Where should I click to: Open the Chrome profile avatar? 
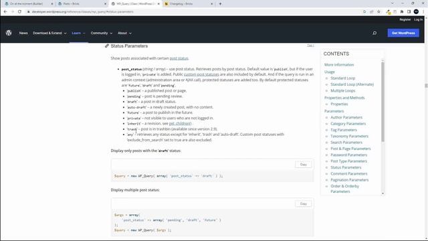point(416,12)
